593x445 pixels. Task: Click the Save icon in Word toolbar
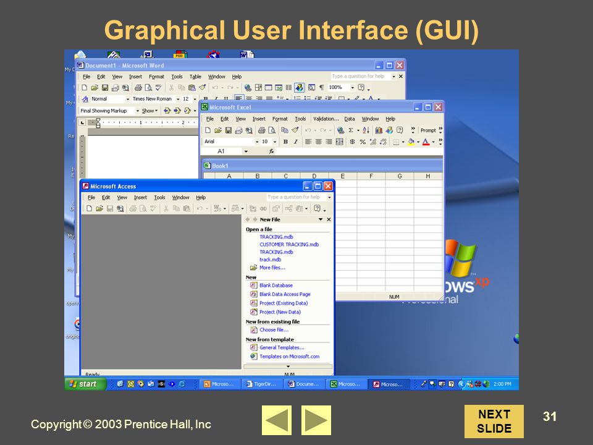pyautogui.click(x=105, y=87)
